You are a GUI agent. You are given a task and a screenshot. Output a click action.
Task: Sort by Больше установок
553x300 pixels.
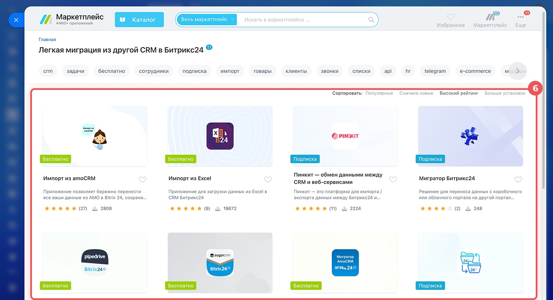coord(505,93)
